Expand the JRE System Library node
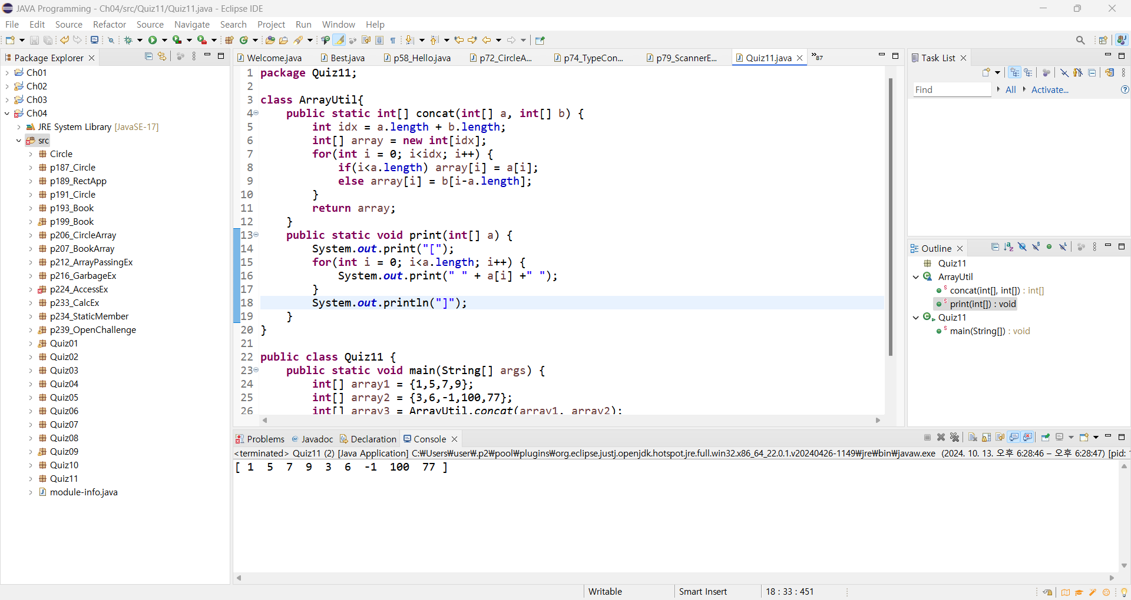1131x600 pixels. coord(19,126)
